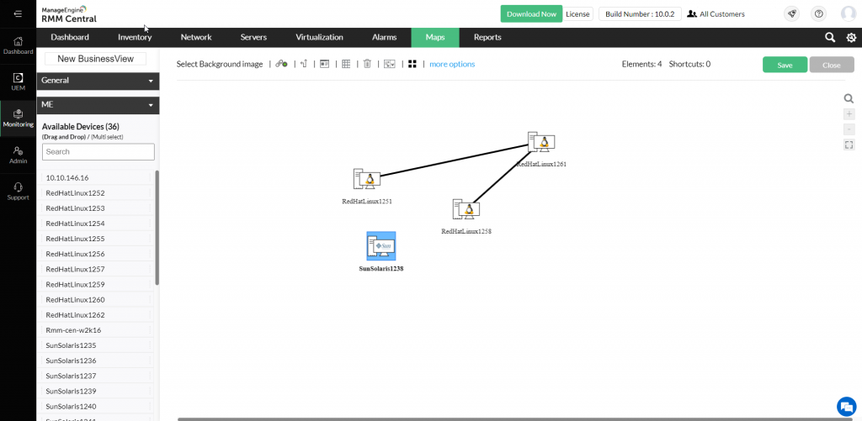This screenshot has width=862, height=421.
Task: Collapse the General section dropdown
Action: coord(151,81)
